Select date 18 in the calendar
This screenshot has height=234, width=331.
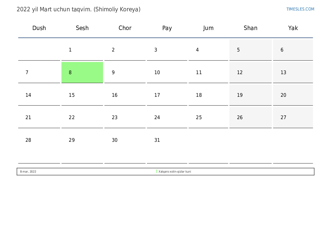click(x=208, y=95)
